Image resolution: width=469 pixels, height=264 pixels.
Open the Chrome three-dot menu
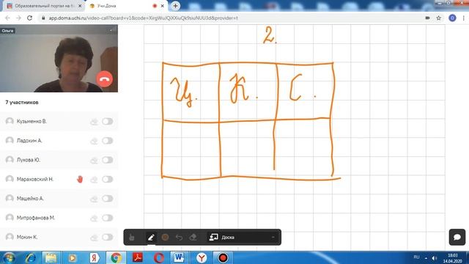point(464,18)
